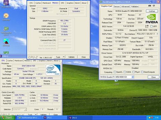Open the Bench tab in memory CPU-Z window

point(77,3)
